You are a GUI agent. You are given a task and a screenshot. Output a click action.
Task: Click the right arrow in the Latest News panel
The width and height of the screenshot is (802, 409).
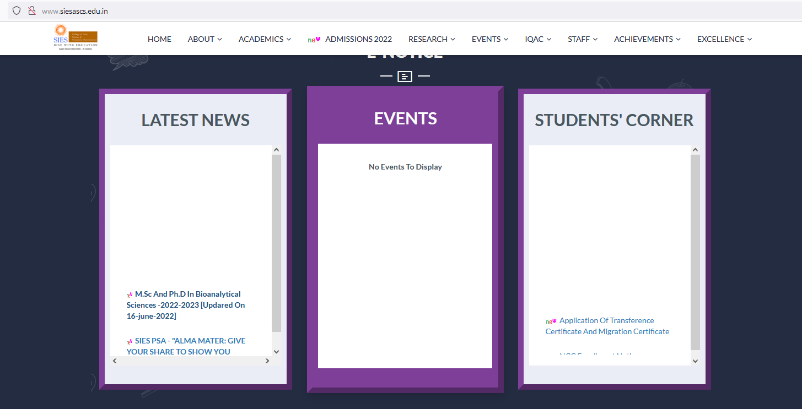268,361
